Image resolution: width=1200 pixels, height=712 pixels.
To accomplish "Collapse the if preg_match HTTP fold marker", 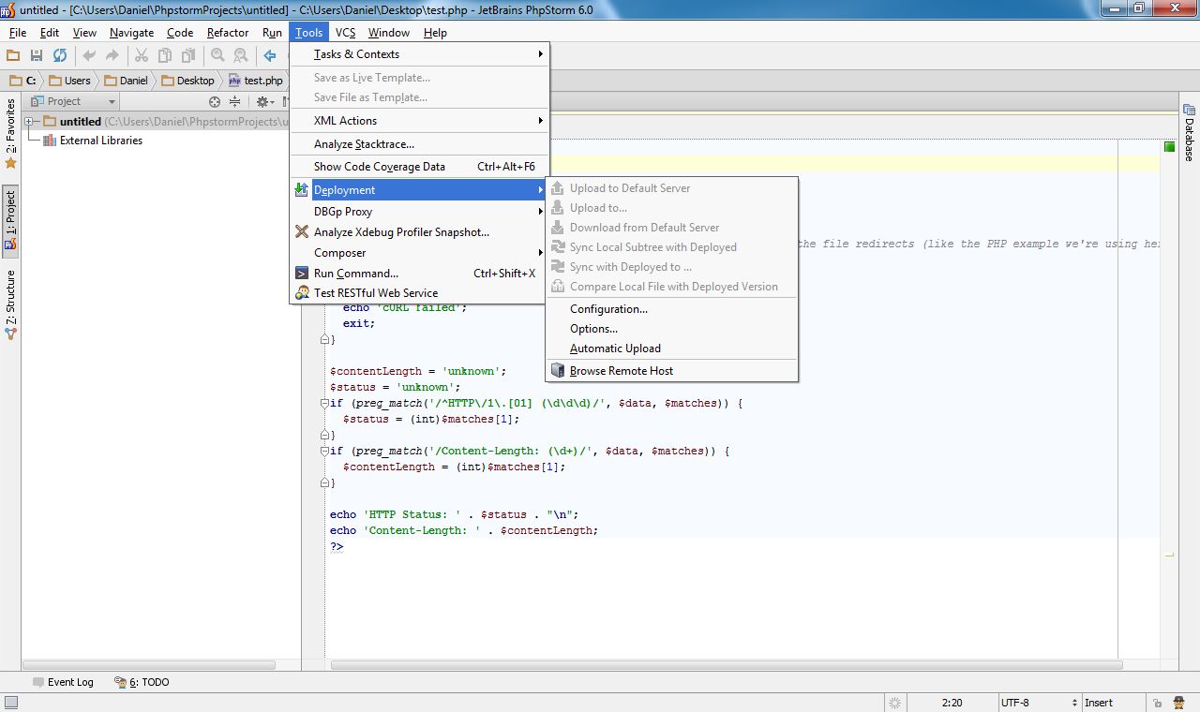I will click(x=323, y=404).
